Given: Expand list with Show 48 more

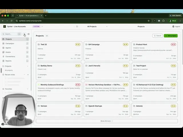Looking at the screenshot, I should pyautogui.click(x=107, y=121).
